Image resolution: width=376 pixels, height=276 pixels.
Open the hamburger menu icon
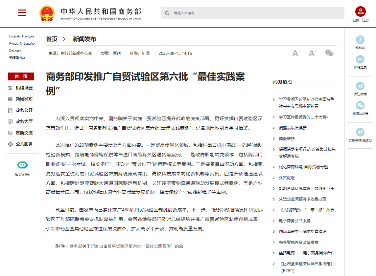22,13
